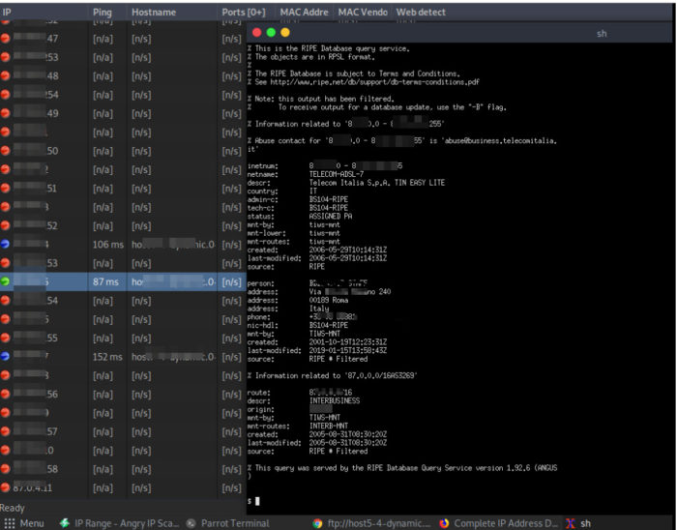677x530 pixels.
Task: Click the Chrome icon in the taskbar
Action: point(317,523)
